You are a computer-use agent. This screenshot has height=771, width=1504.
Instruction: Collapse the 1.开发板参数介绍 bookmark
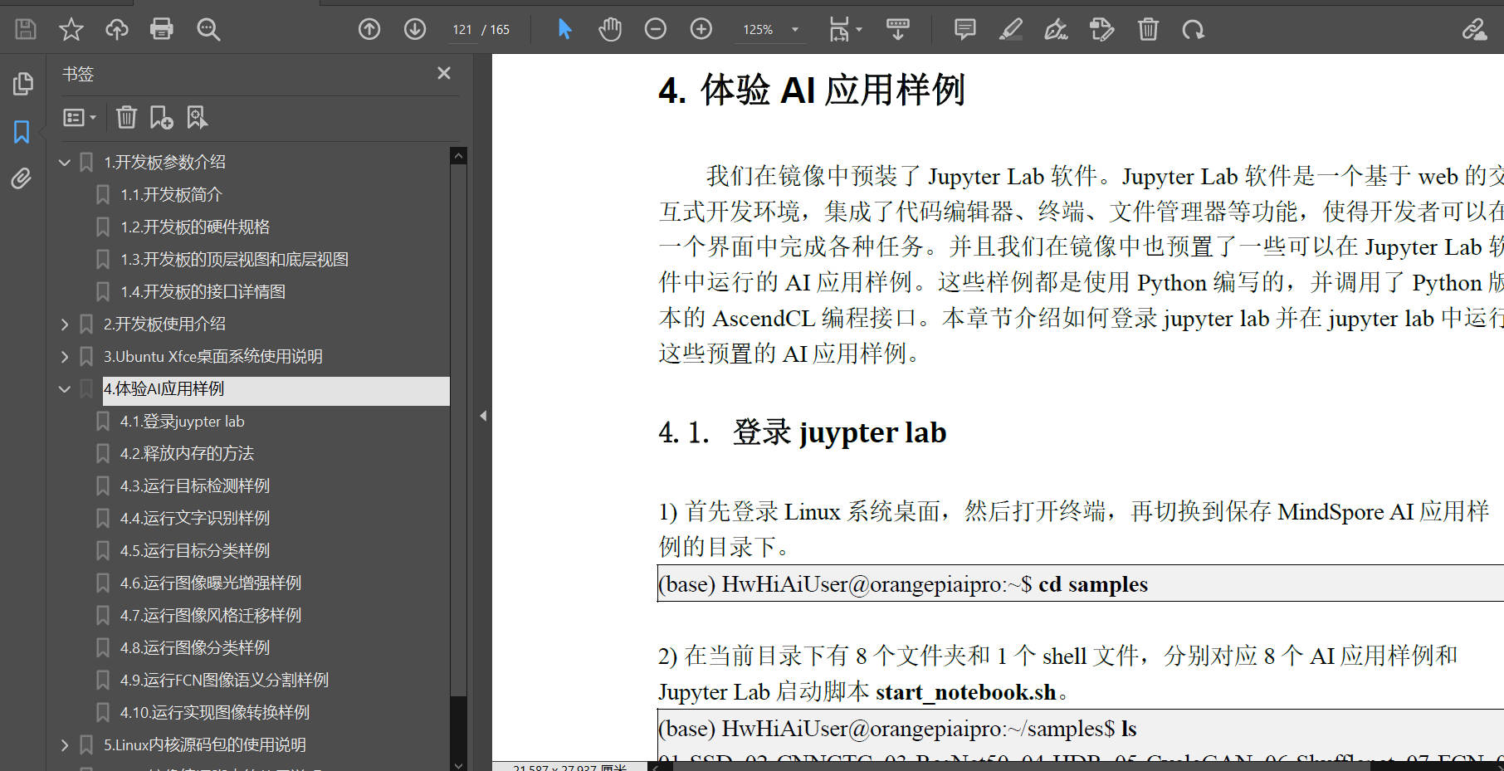(x=65, y=163)
